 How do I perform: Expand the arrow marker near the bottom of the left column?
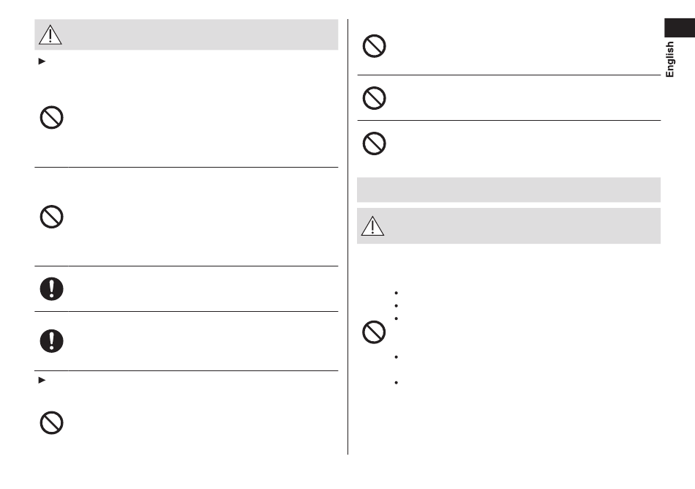(42, 380)
